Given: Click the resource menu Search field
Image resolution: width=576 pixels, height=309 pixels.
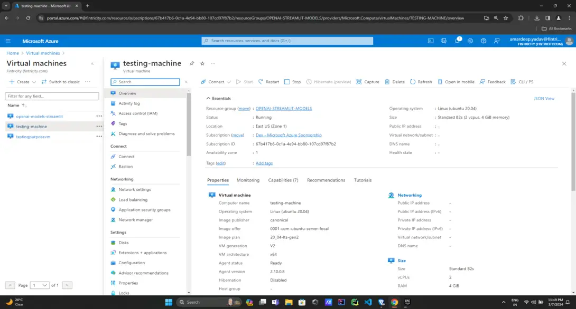Looking at the screenshot, I should [145, 82].
